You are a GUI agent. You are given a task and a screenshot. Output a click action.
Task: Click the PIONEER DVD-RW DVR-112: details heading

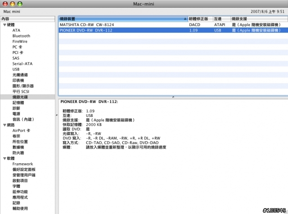[x=89, y=102]
